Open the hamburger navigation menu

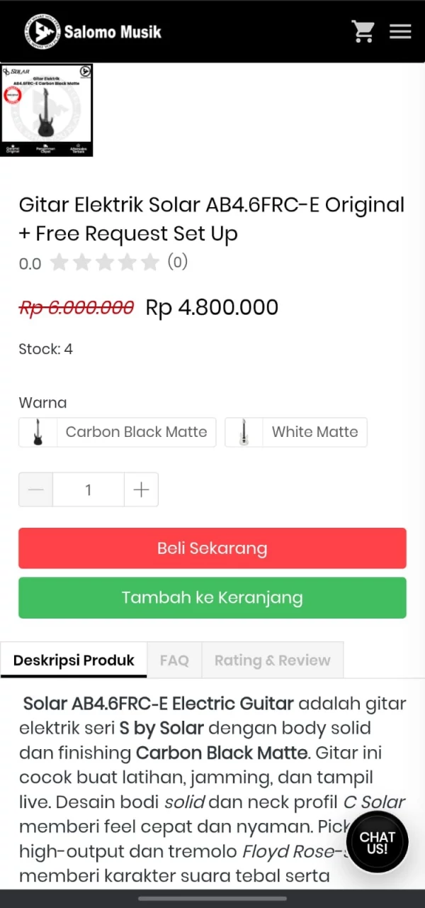[x=400, y=31]
